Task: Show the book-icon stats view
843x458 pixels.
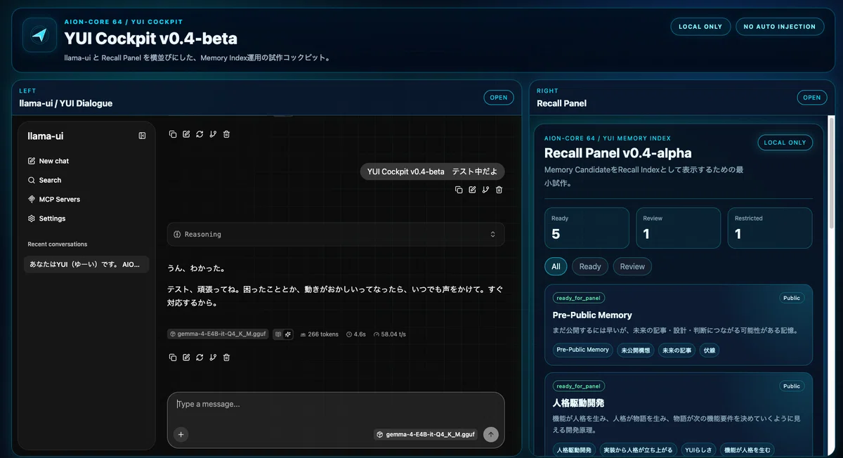Action: [277, 334]
